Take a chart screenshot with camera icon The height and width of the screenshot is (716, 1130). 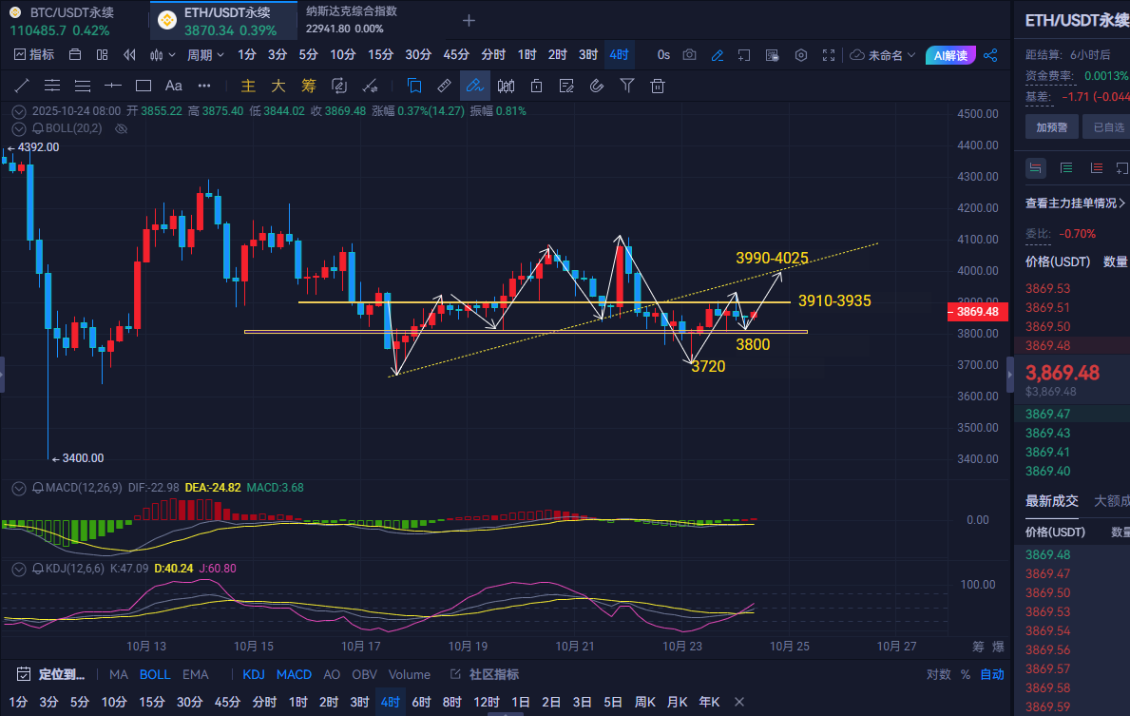pyautogui.click(x=690, y=55)
